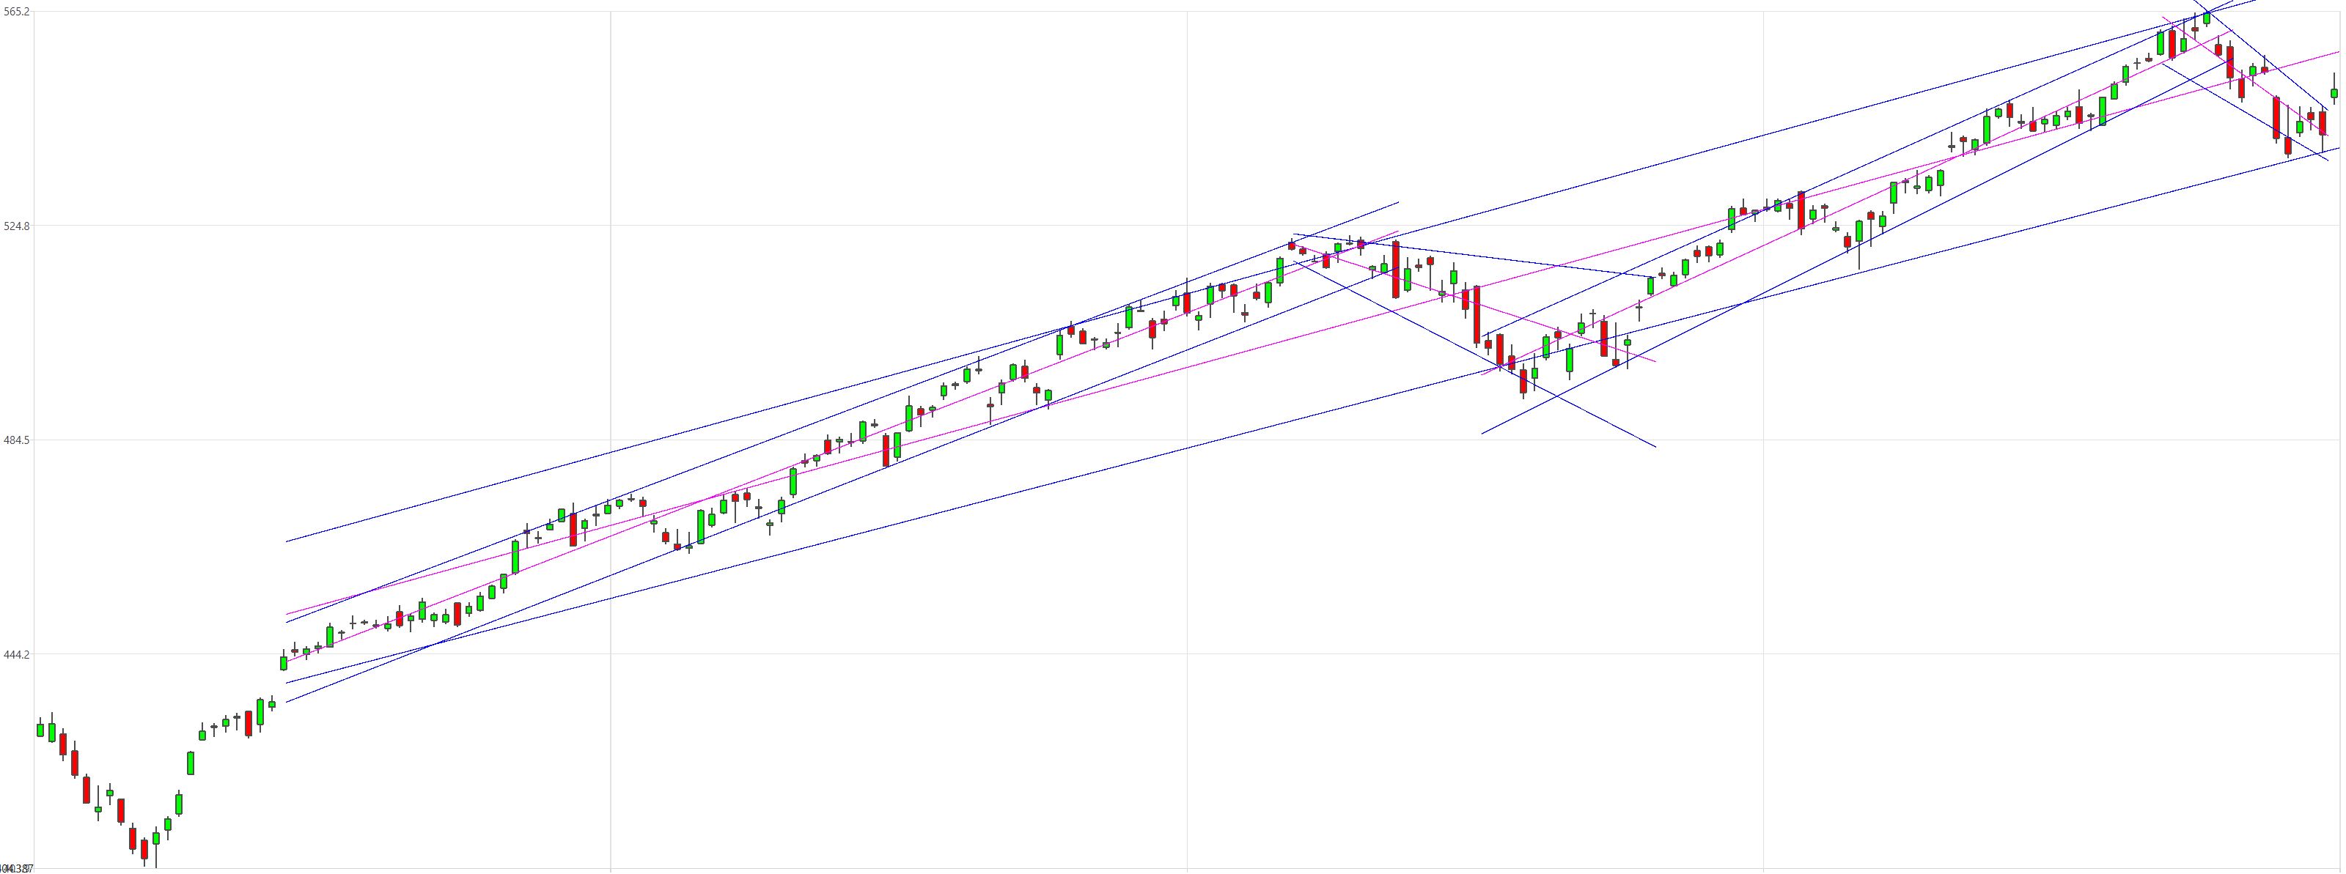Viewport: 2346px width, 874px height.
Task: Select the tall green candle at the first rally start
Action: (x=191, y=763)
